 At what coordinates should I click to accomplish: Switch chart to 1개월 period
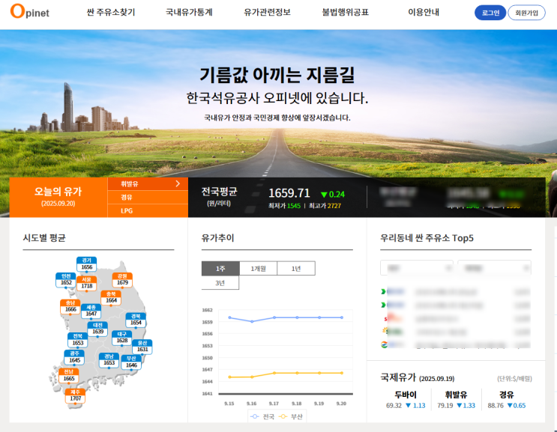[258, 269]
